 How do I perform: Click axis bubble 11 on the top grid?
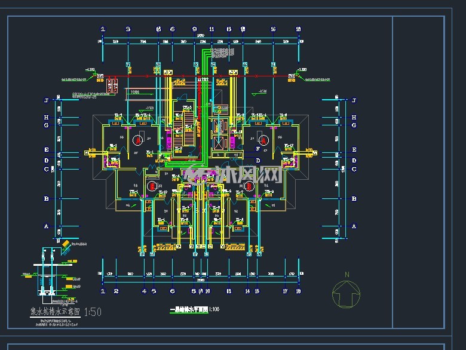coord(211,29)
